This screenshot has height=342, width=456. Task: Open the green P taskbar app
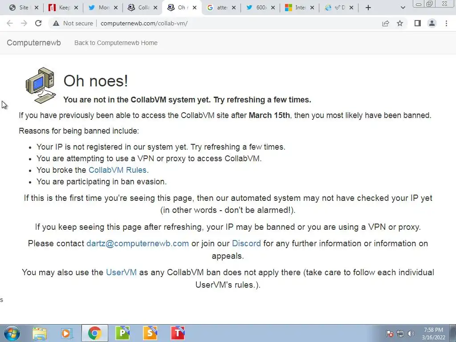click(x=122, y=333)
